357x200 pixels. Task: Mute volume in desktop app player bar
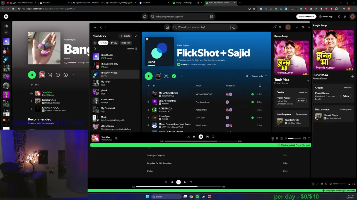coord(286,138)
